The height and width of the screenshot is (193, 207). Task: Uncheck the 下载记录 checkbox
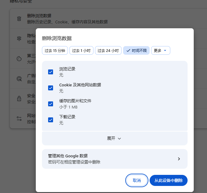[x=51, y=120]
